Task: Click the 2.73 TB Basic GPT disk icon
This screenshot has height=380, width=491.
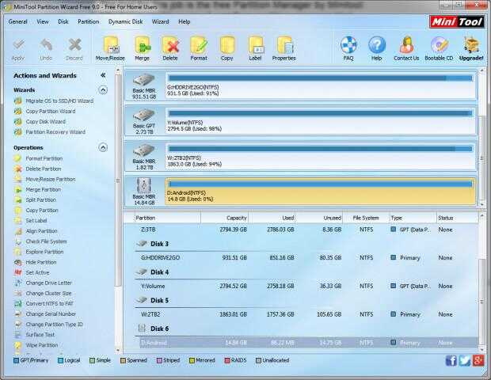Action: pos(143,116)
